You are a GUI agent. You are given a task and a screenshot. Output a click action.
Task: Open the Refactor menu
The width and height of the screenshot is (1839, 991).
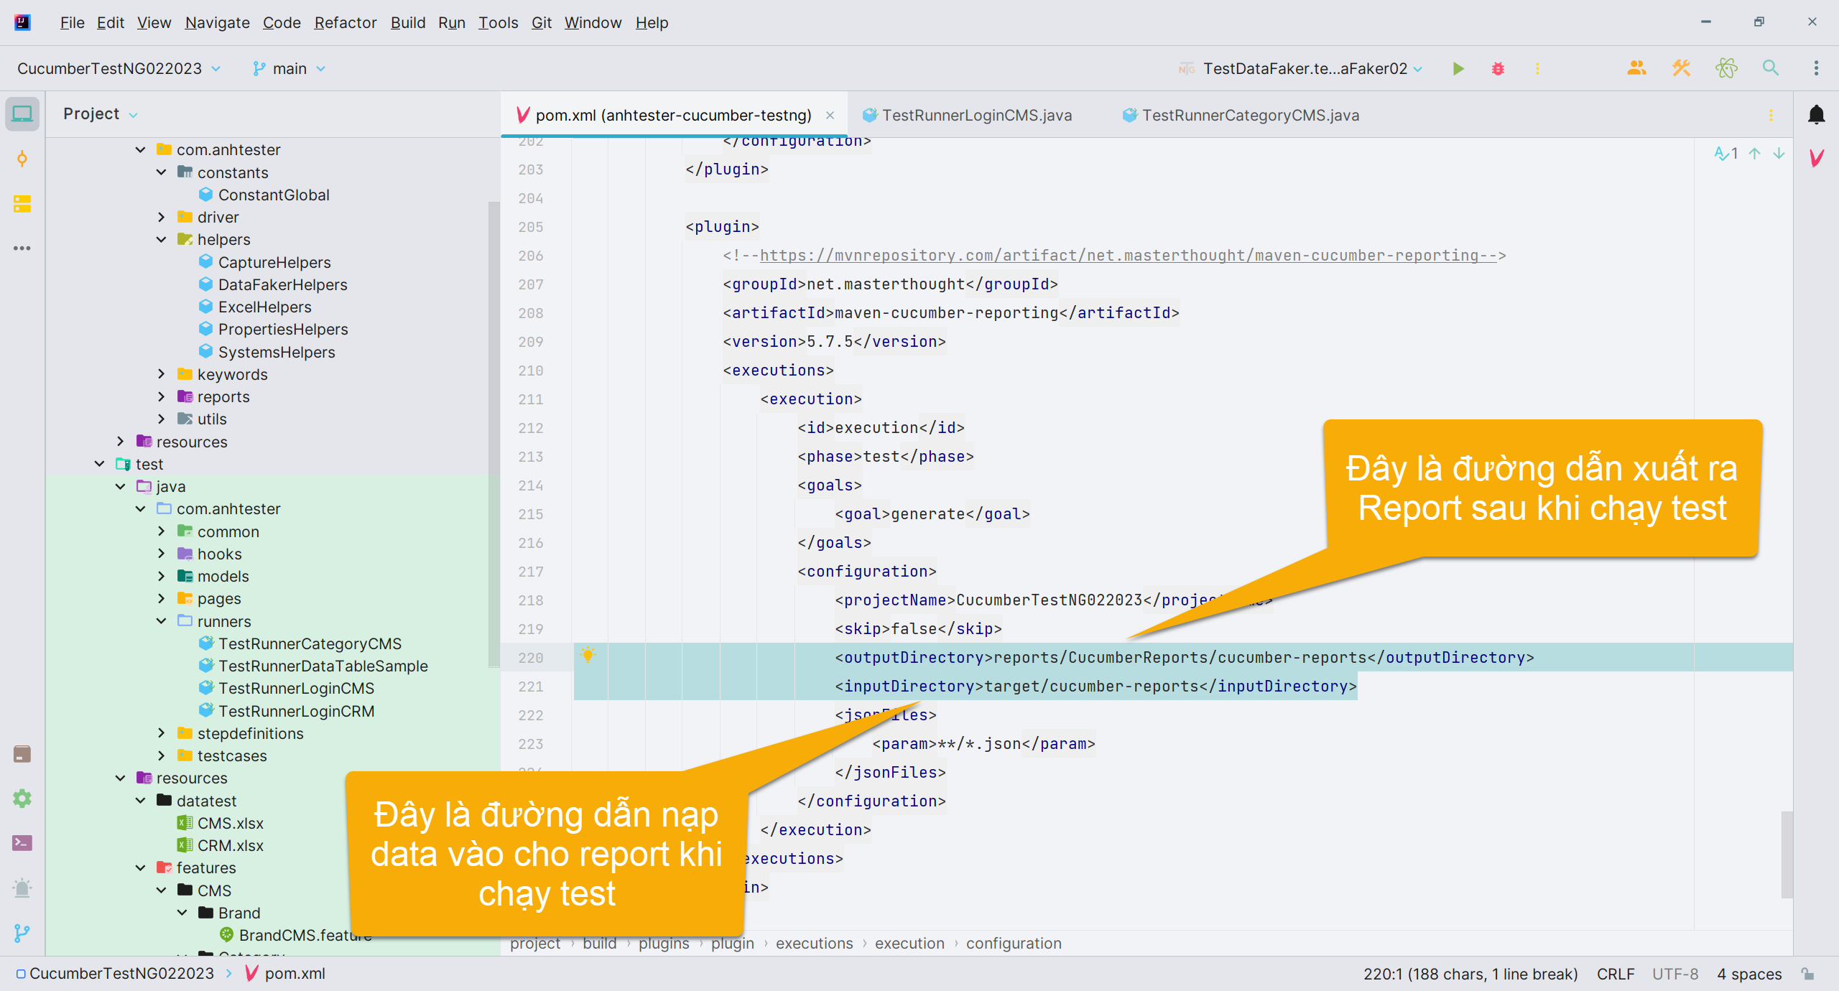345,23
